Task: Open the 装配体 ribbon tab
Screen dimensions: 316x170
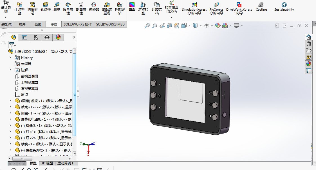Action: 6,24
